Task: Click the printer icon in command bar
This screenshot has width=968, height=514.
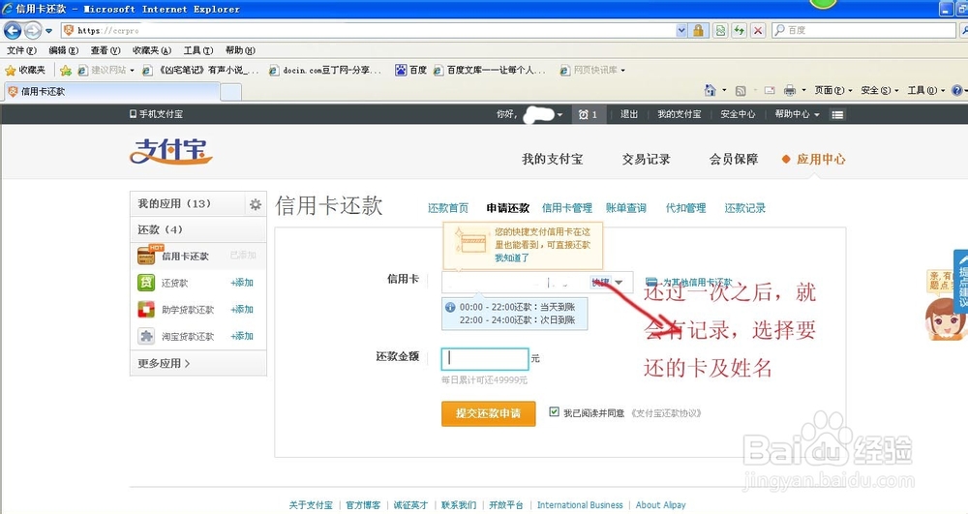Action: (790, 91)
